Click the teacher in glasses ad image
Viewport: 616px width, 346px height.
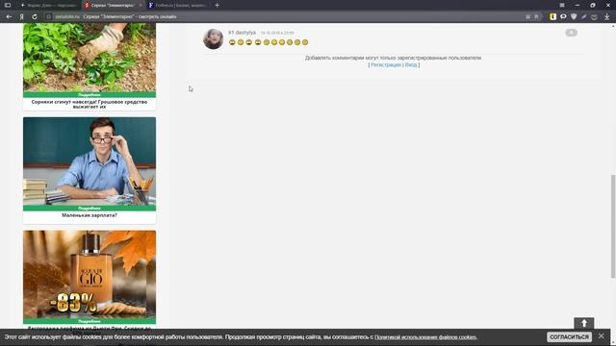coord(90,161)
